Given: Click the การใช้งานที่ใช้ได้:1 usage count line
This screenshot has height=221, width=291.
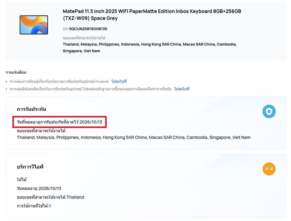Looking at the screenshot, I should (x=34, y=206).
